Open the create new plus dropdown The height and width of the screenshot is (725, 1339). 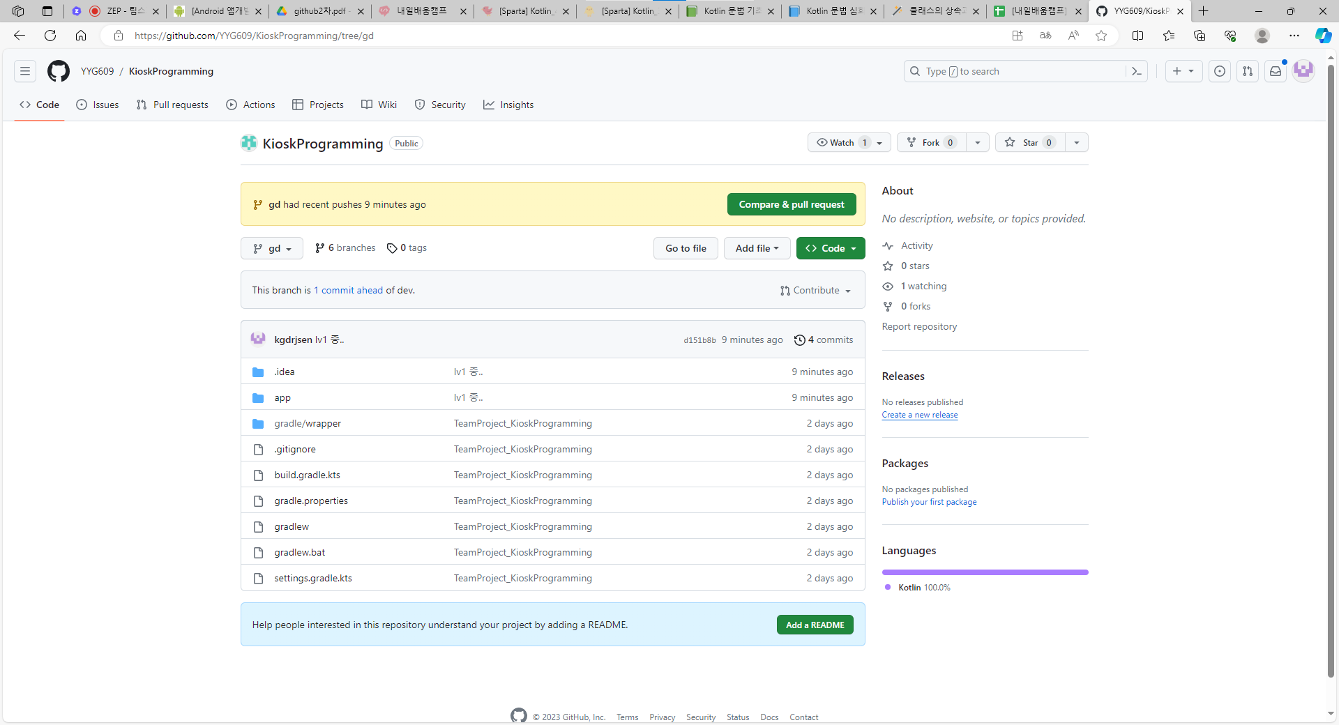tap(1183, 71)
